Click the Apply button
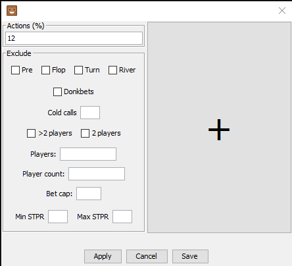 [103, 256]
